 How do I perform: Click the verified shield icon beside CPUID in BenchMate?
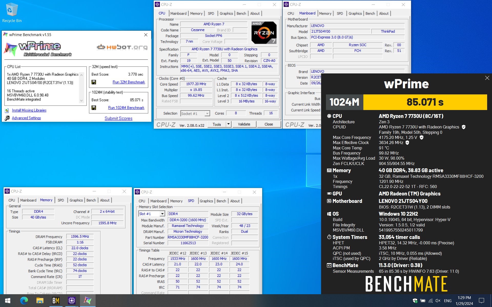[464, 127]
